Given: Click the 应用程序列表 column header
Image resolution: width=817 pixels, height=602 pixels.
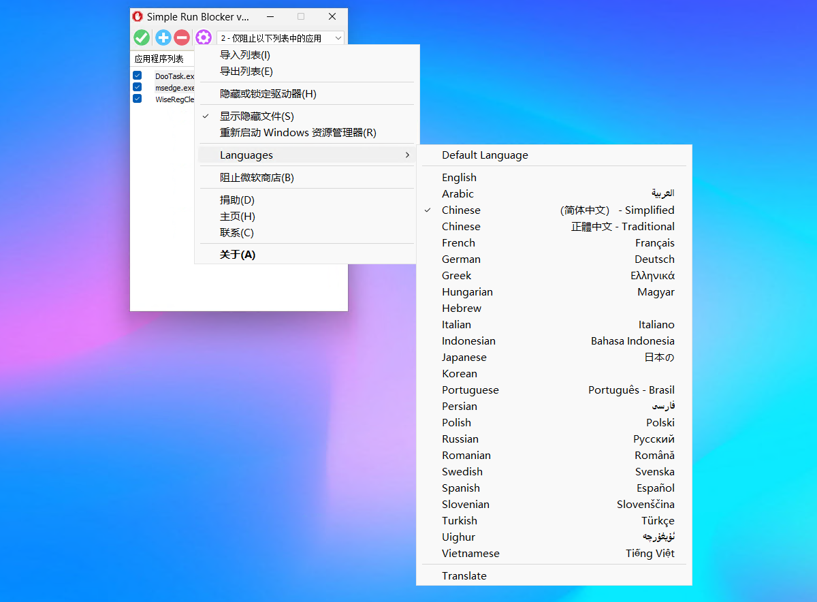Looking at the screenshot, I should coord(163,59).
